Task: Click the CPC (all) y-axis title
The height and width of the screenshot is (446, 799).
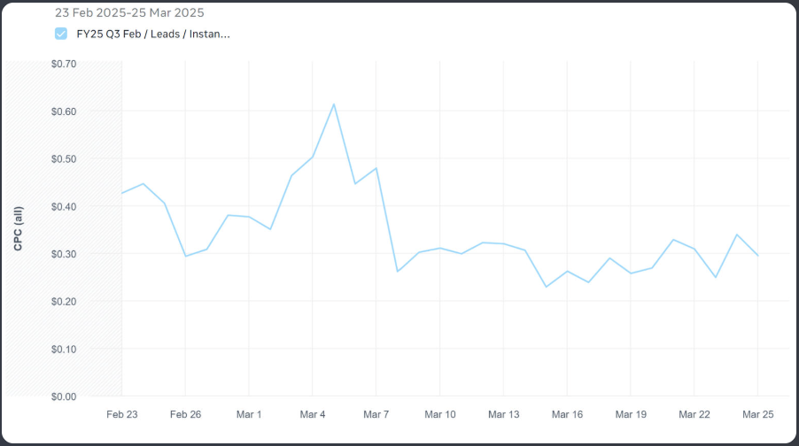Action: tap(18, 227)
